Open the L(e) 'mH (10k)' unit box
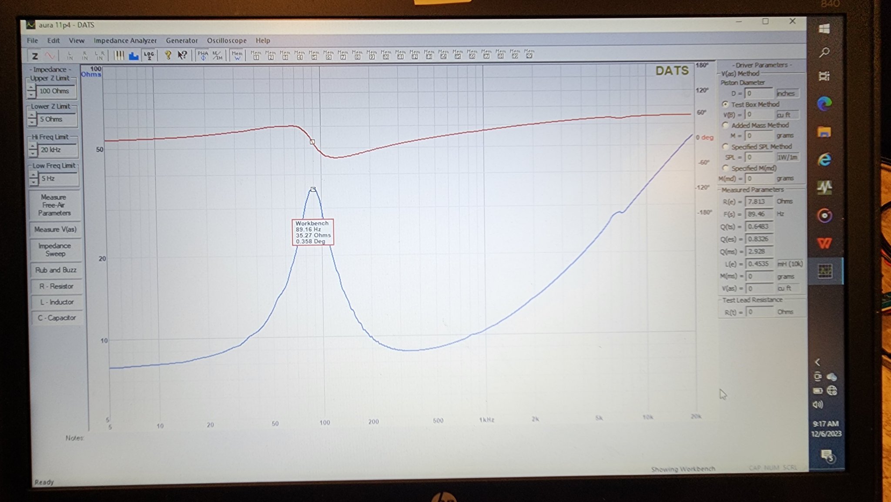This screenshot has height=502, width=891. (790, 264)
